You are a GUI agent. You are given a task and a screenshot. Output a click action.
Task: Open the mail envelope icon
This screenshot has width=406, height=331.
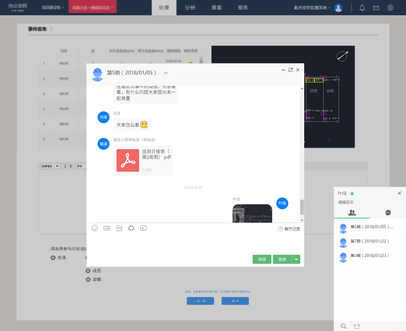tap(376, 8)
